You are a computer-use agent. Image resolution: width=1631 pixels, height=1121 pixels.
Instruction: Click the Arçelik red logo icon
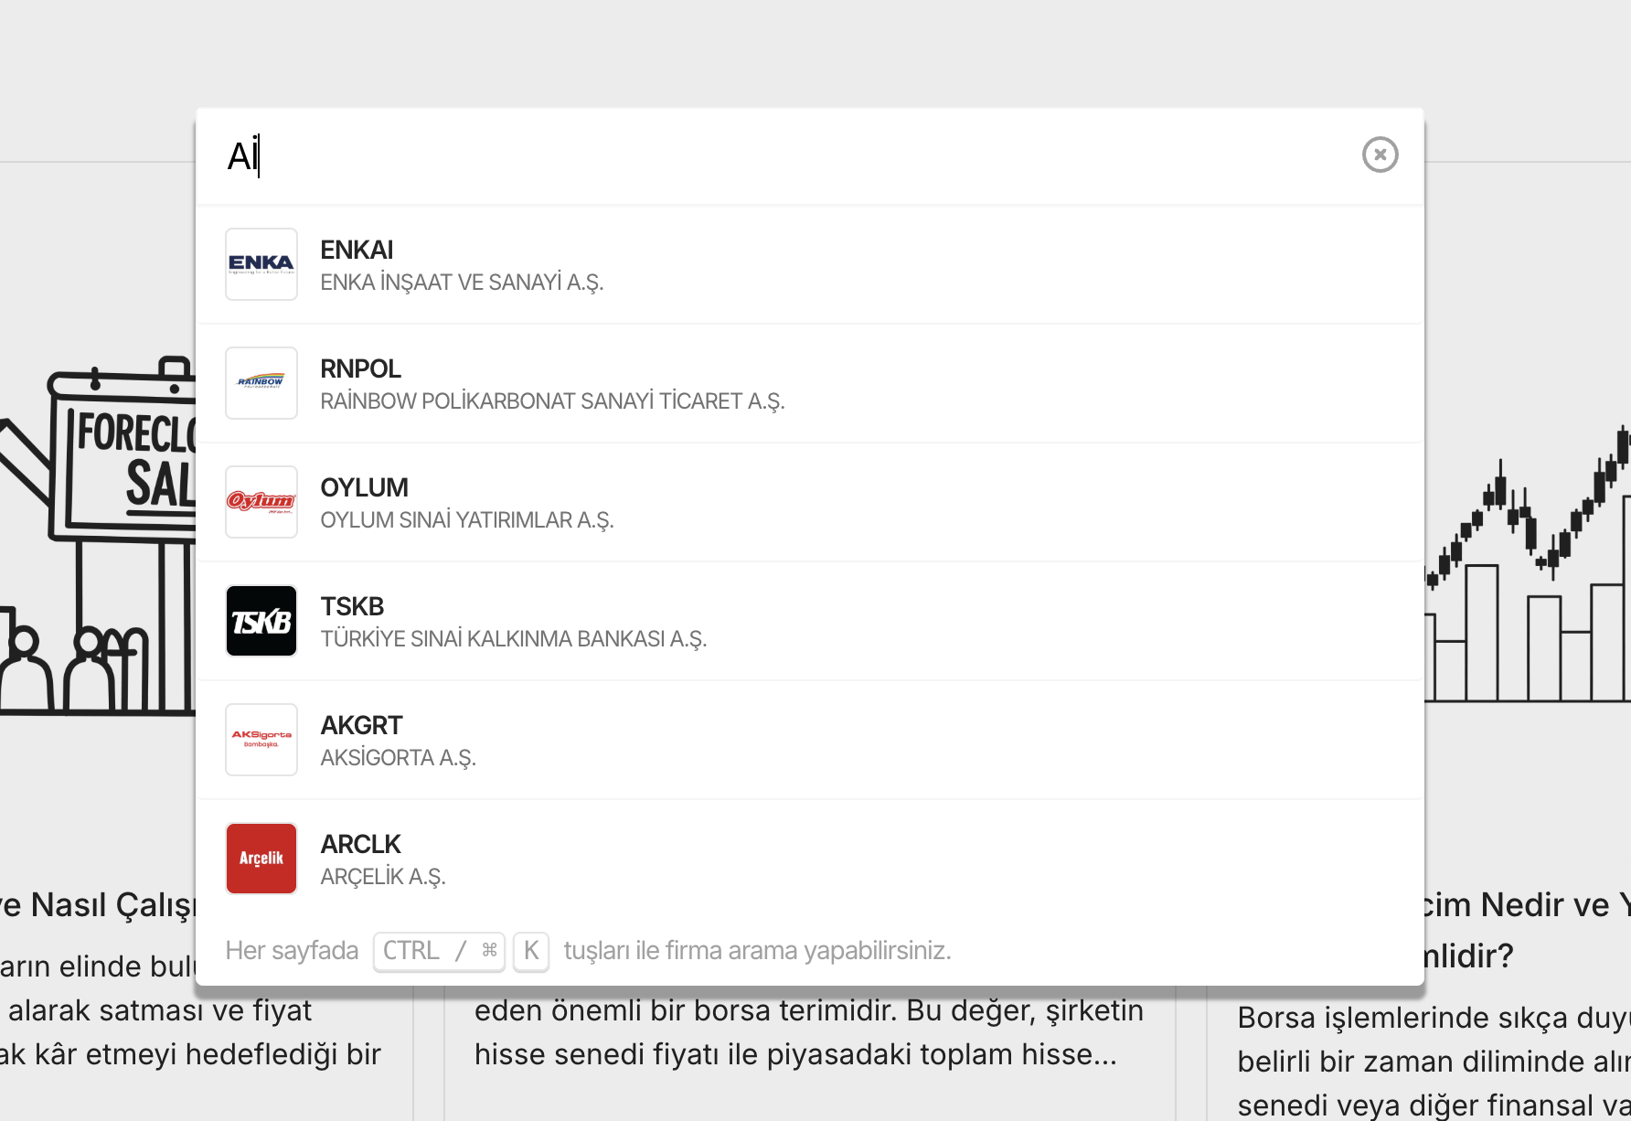[261, 859]
